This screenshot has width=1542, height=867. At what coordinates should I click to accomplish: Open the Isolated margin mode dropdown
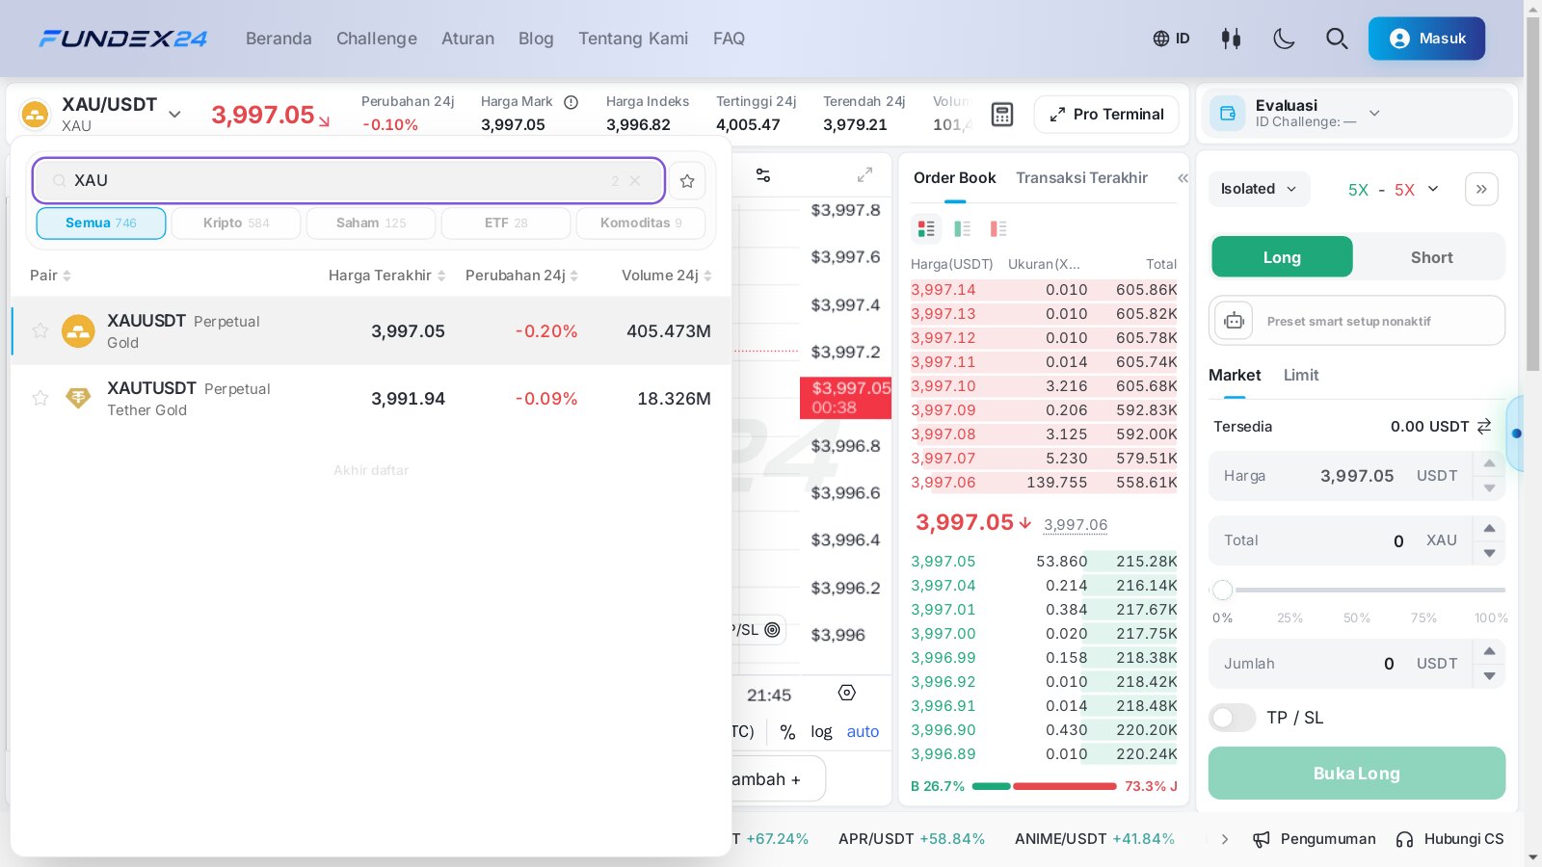(1259, 189)
